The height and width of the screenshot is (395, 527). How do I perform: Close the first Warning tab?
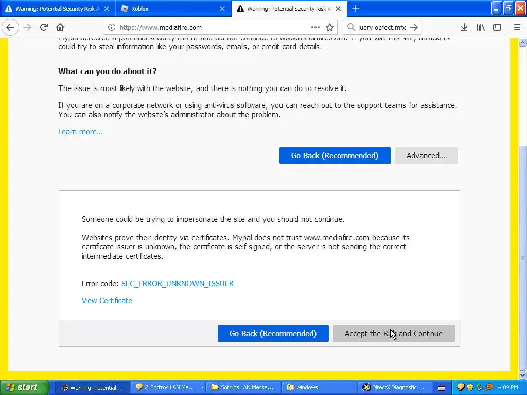[x=107, y=9]
